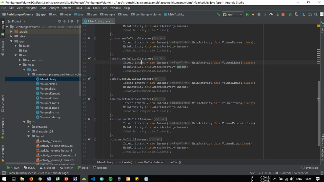Toggle the 1: Project tool window stripe
Viewport: 324px width, 182px height.
coord(3,28)
